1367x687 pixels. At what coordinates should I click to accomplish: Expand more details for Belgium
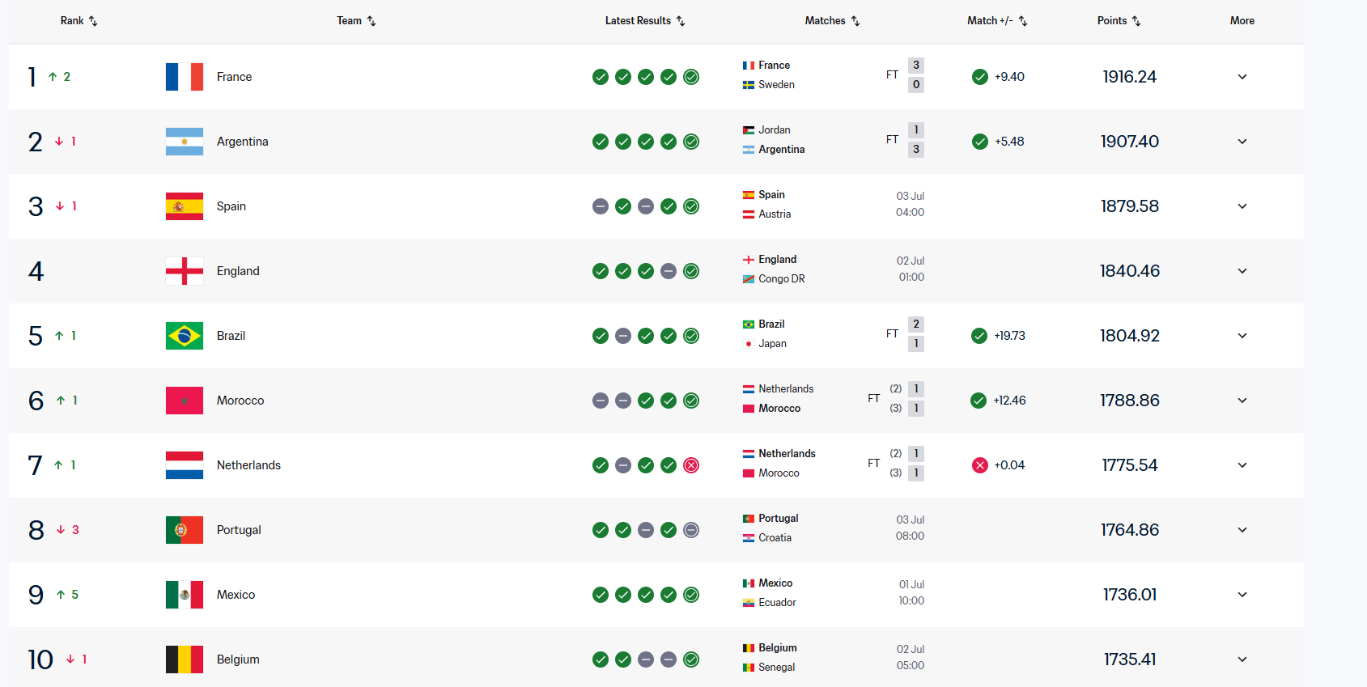click(1242, 659)
